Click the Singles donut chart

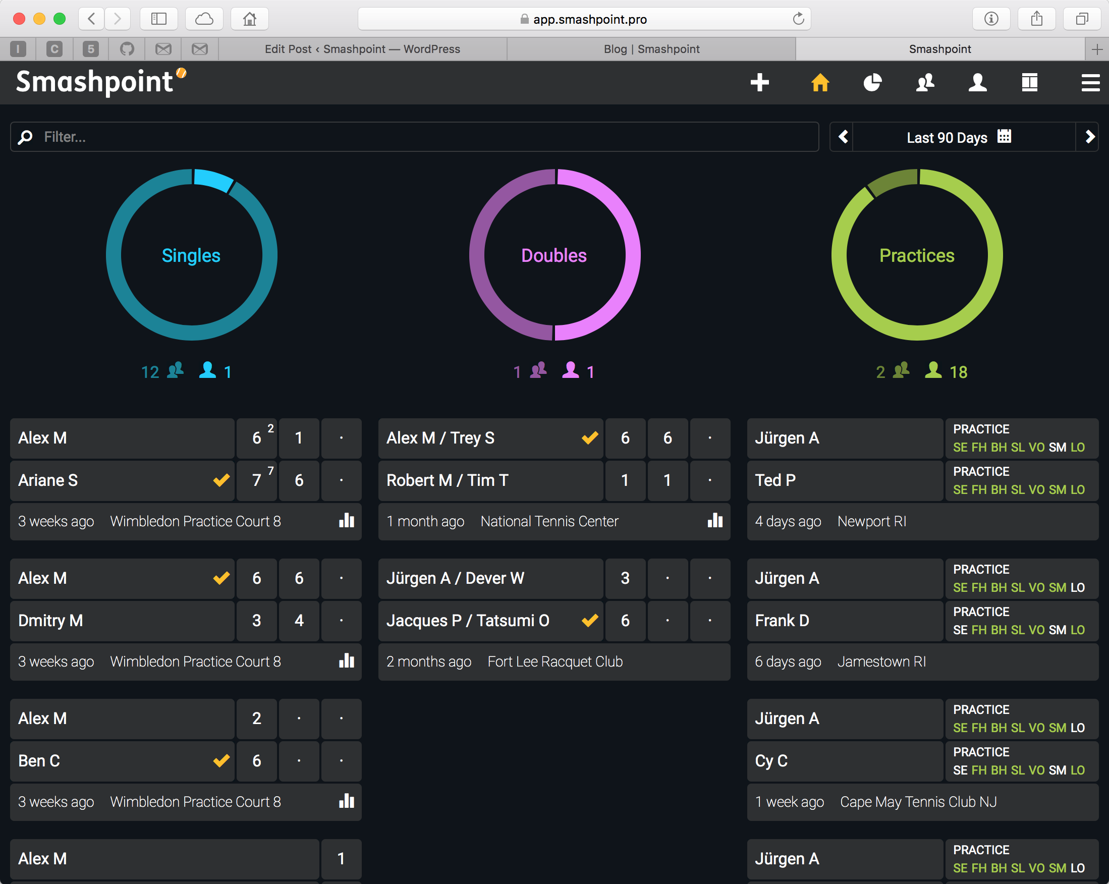click(x=191, y=255)
